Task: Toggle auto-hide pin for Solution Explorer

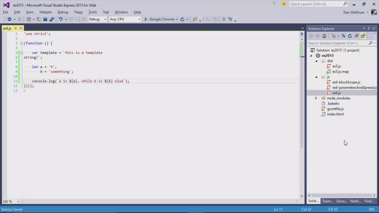Action: (x=369, y=28)
